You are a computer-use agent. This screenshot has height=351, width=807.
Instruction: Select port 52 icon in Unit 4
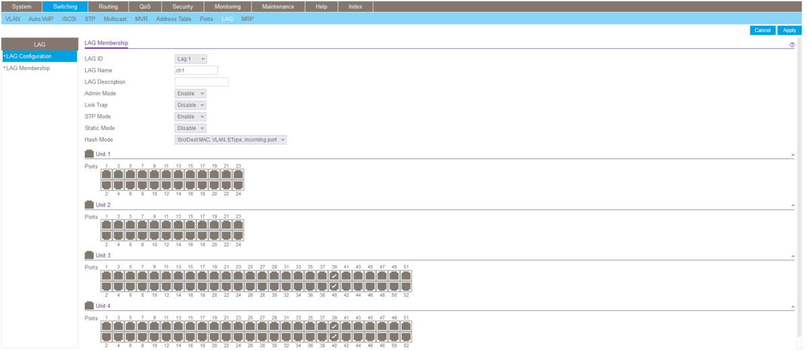click(406, 337)
